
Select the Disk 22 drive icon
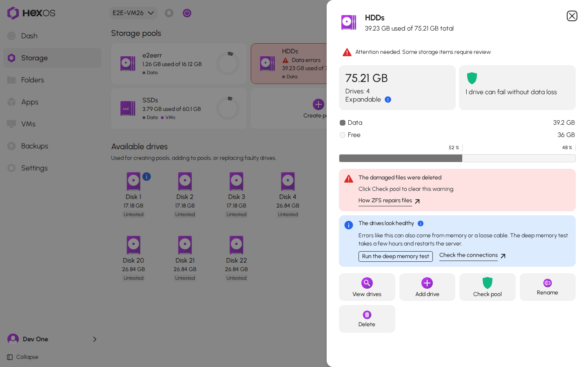(236, 245)
